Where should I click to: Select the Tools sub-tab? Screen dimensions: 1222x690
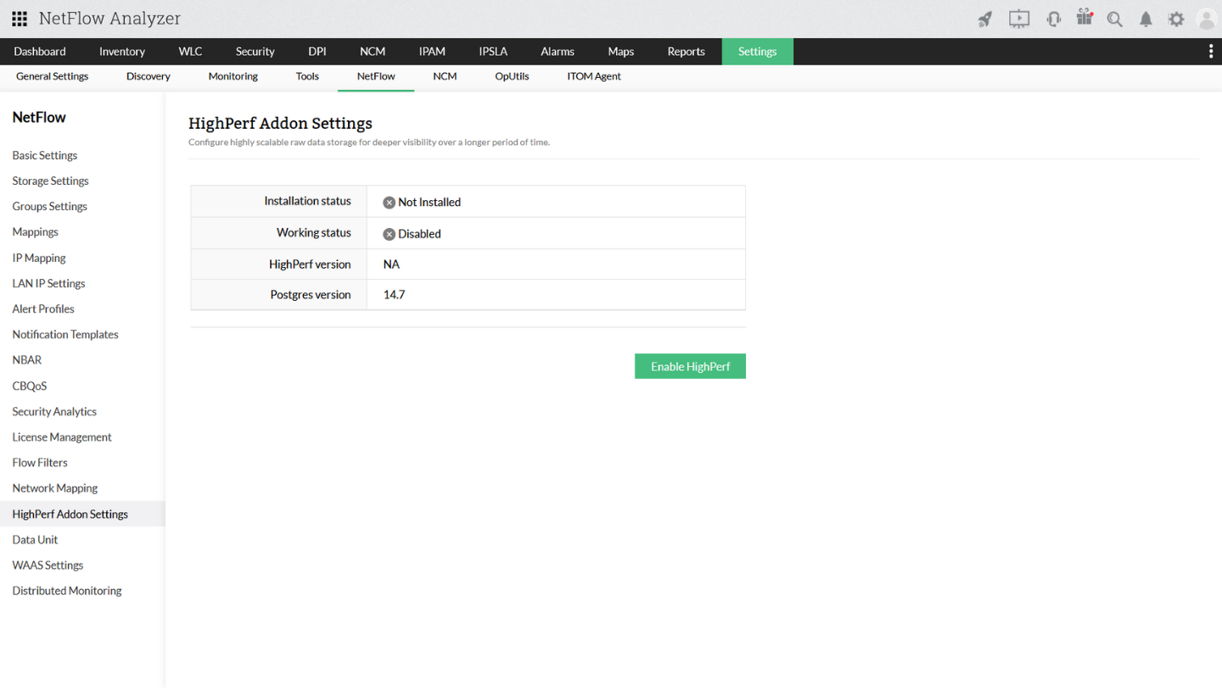tap(307, 76)
